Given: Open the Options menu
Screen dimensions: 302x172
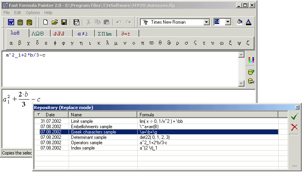Looking at the screenshot, I should (x=32, y=13).
